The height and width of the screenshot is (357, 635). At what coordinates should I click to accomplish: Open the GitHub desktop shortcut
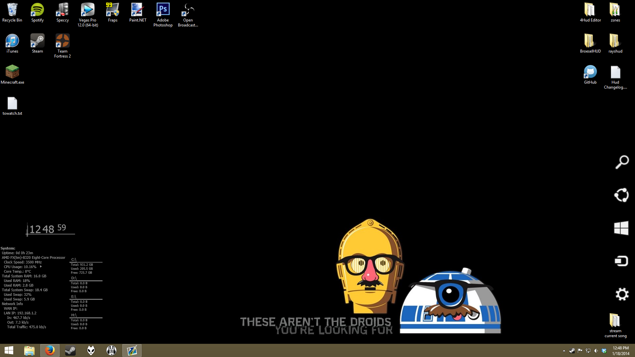590,74
